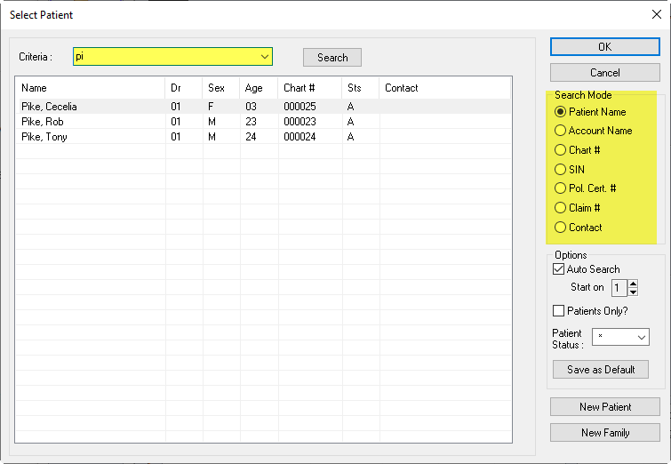Viewport: 671px width, 464px height.
Task: Enable the Patients Only checkbox
Action: coord(559,311)
